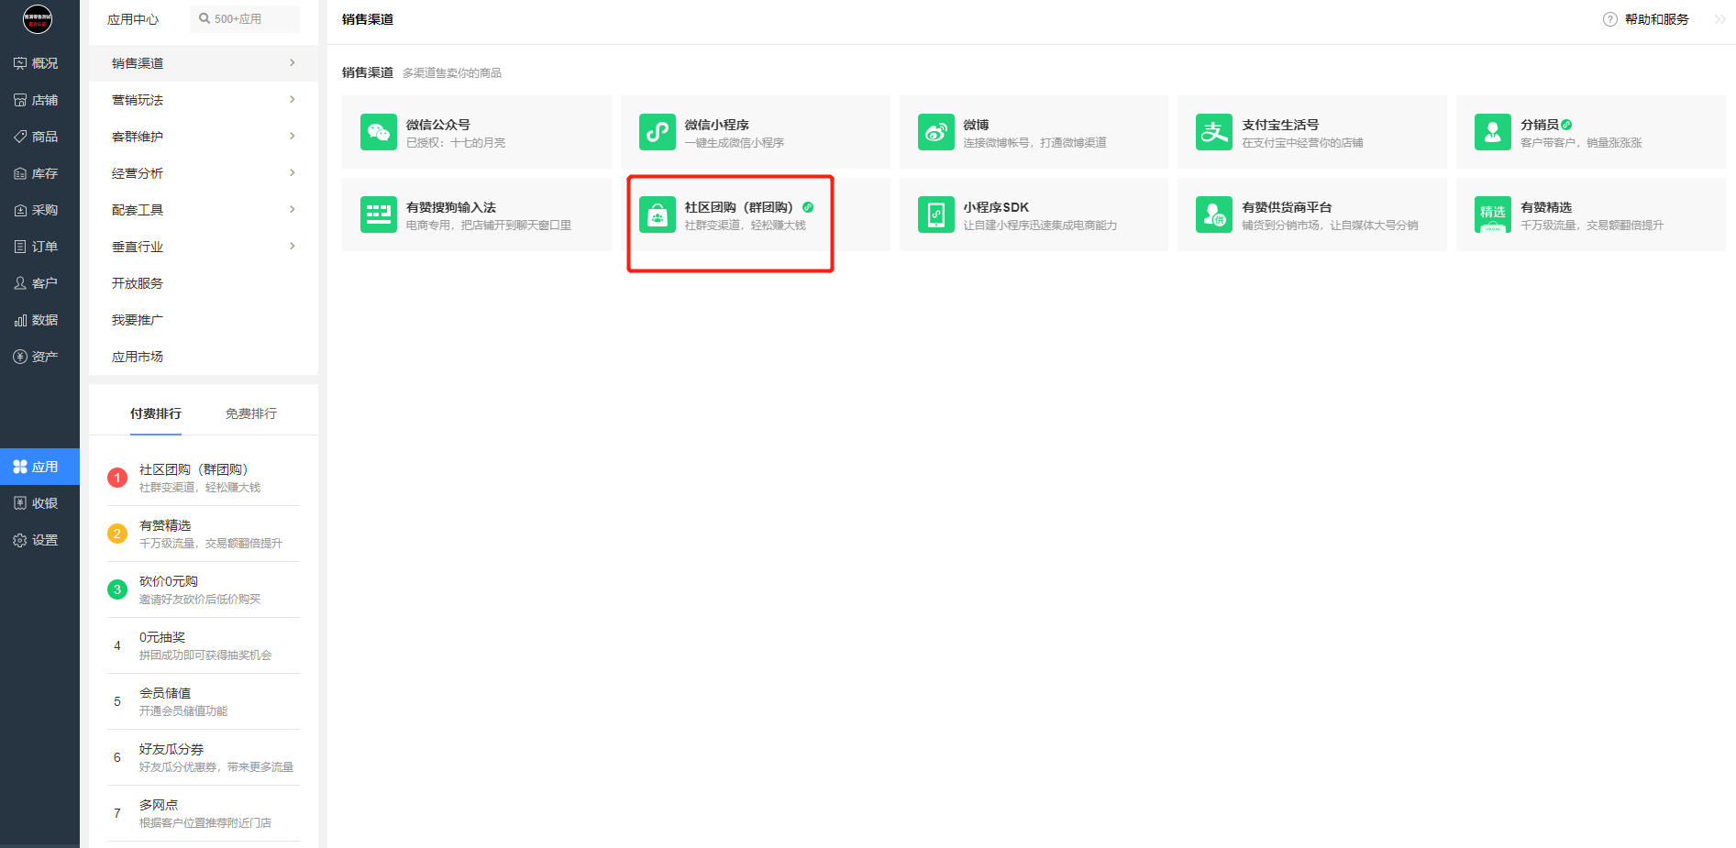Open the 微信小程序 green icon
The width and height of the screenshot is (1736, 848).
click(x=658, y=132)
